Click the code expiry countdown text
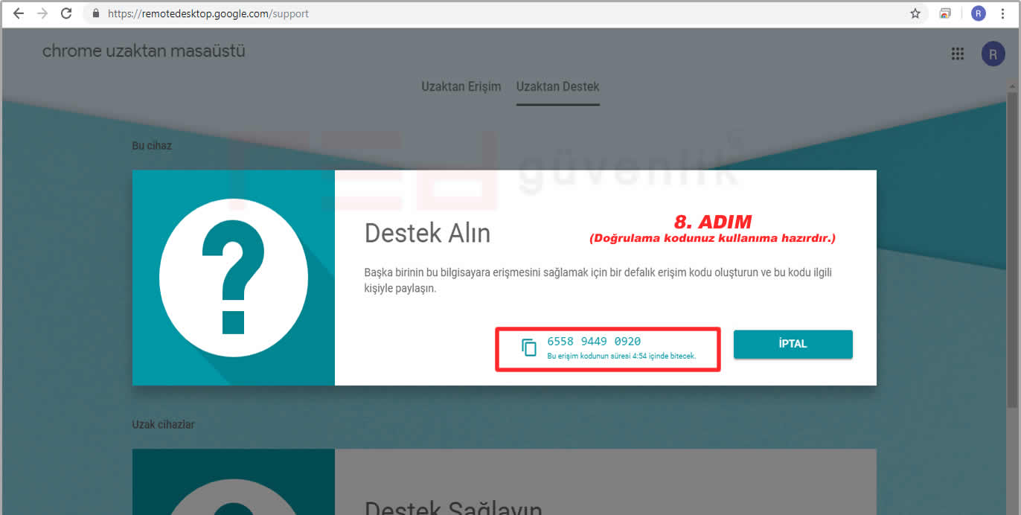This screenshot has height=515, width=1021. pos(621,356)
